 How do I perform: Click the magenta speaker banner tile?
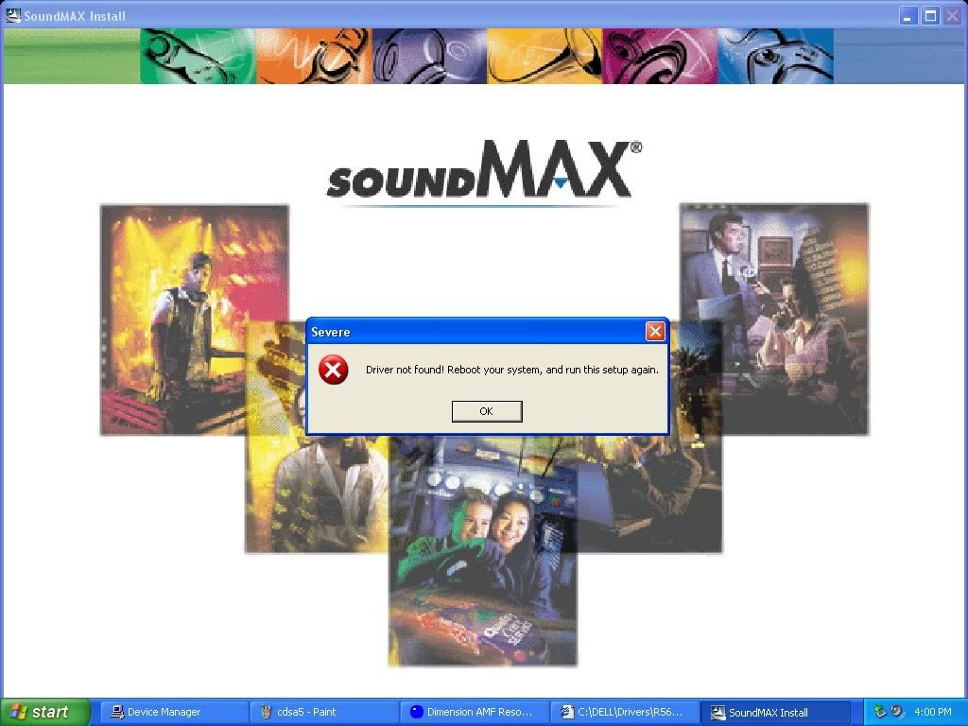(x=659, y=56)
